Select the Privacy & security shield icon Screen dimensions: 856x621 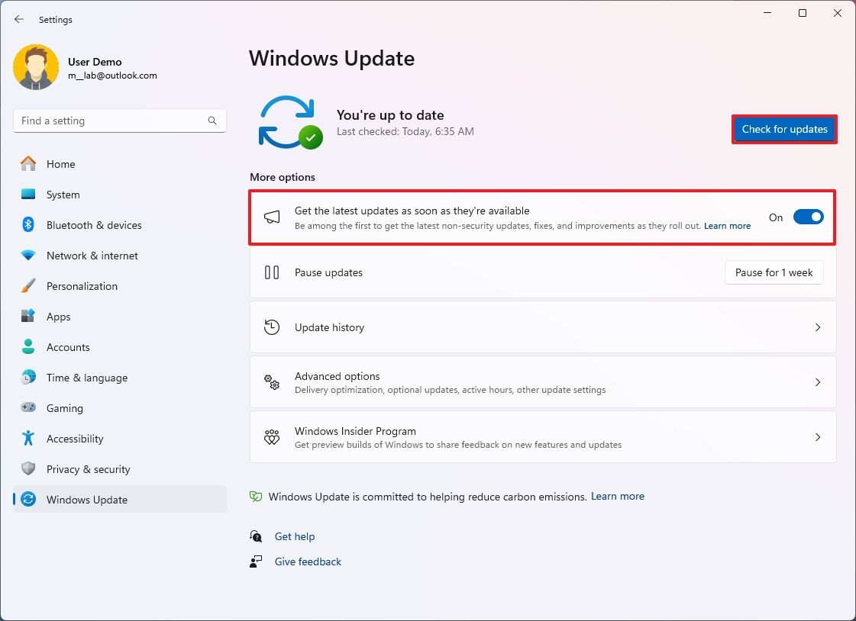tap(29, 469)
